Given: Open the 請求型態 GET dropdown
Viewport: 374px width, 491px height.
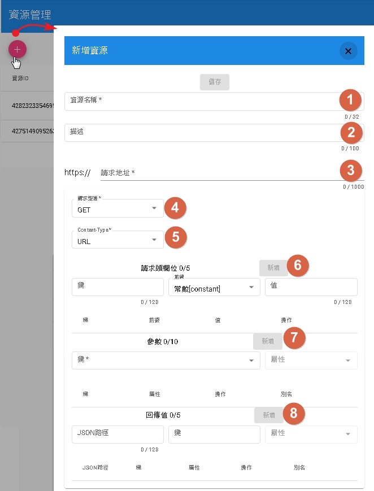Looking at the screenshot, I should pos(118,208).
